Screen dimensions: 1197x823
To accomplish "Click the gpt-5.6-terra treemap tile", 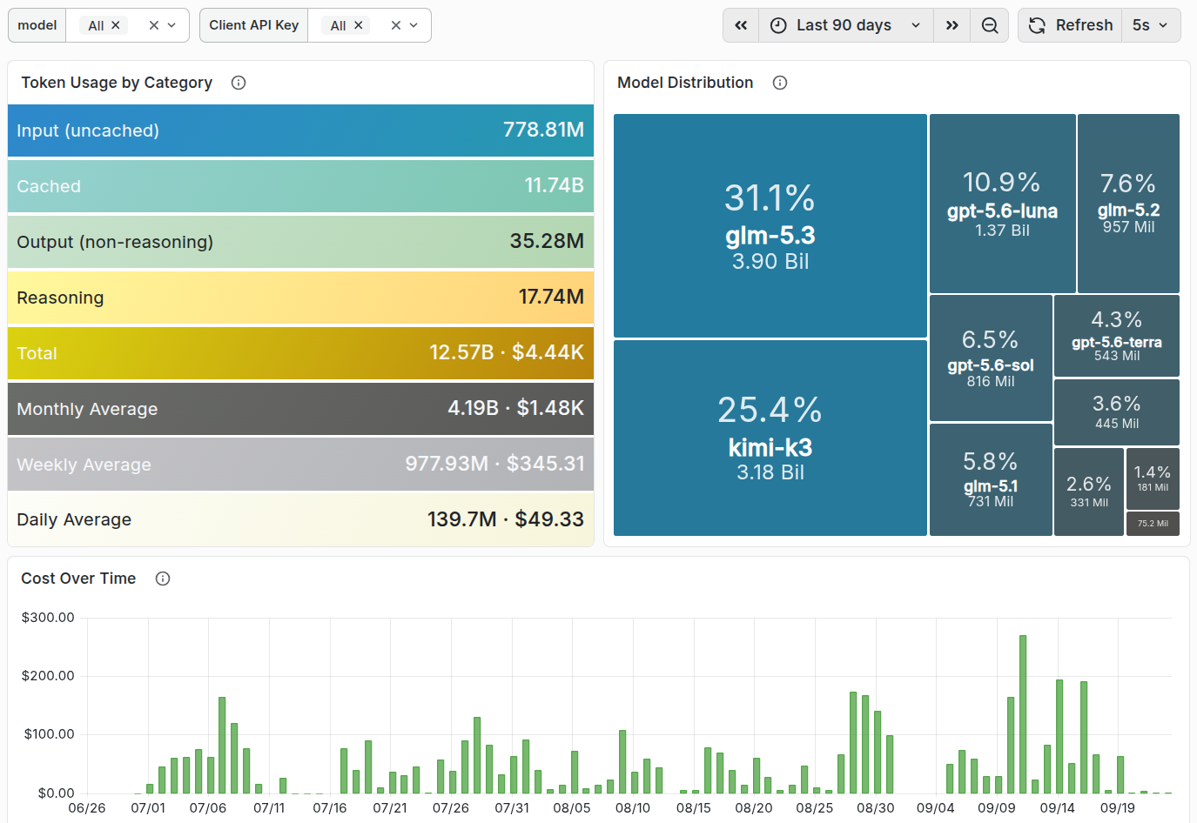I will click(1117, 336).
